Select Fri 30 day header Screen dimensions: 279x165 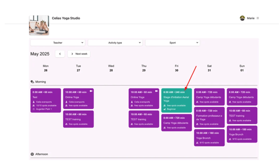click(x=177, y=68)
